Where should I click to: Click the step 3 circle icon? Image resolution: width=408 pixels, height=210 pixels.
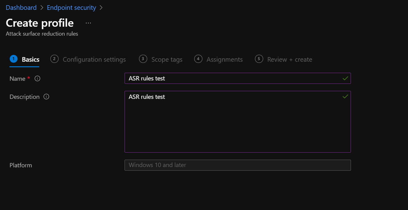(143, 59)
